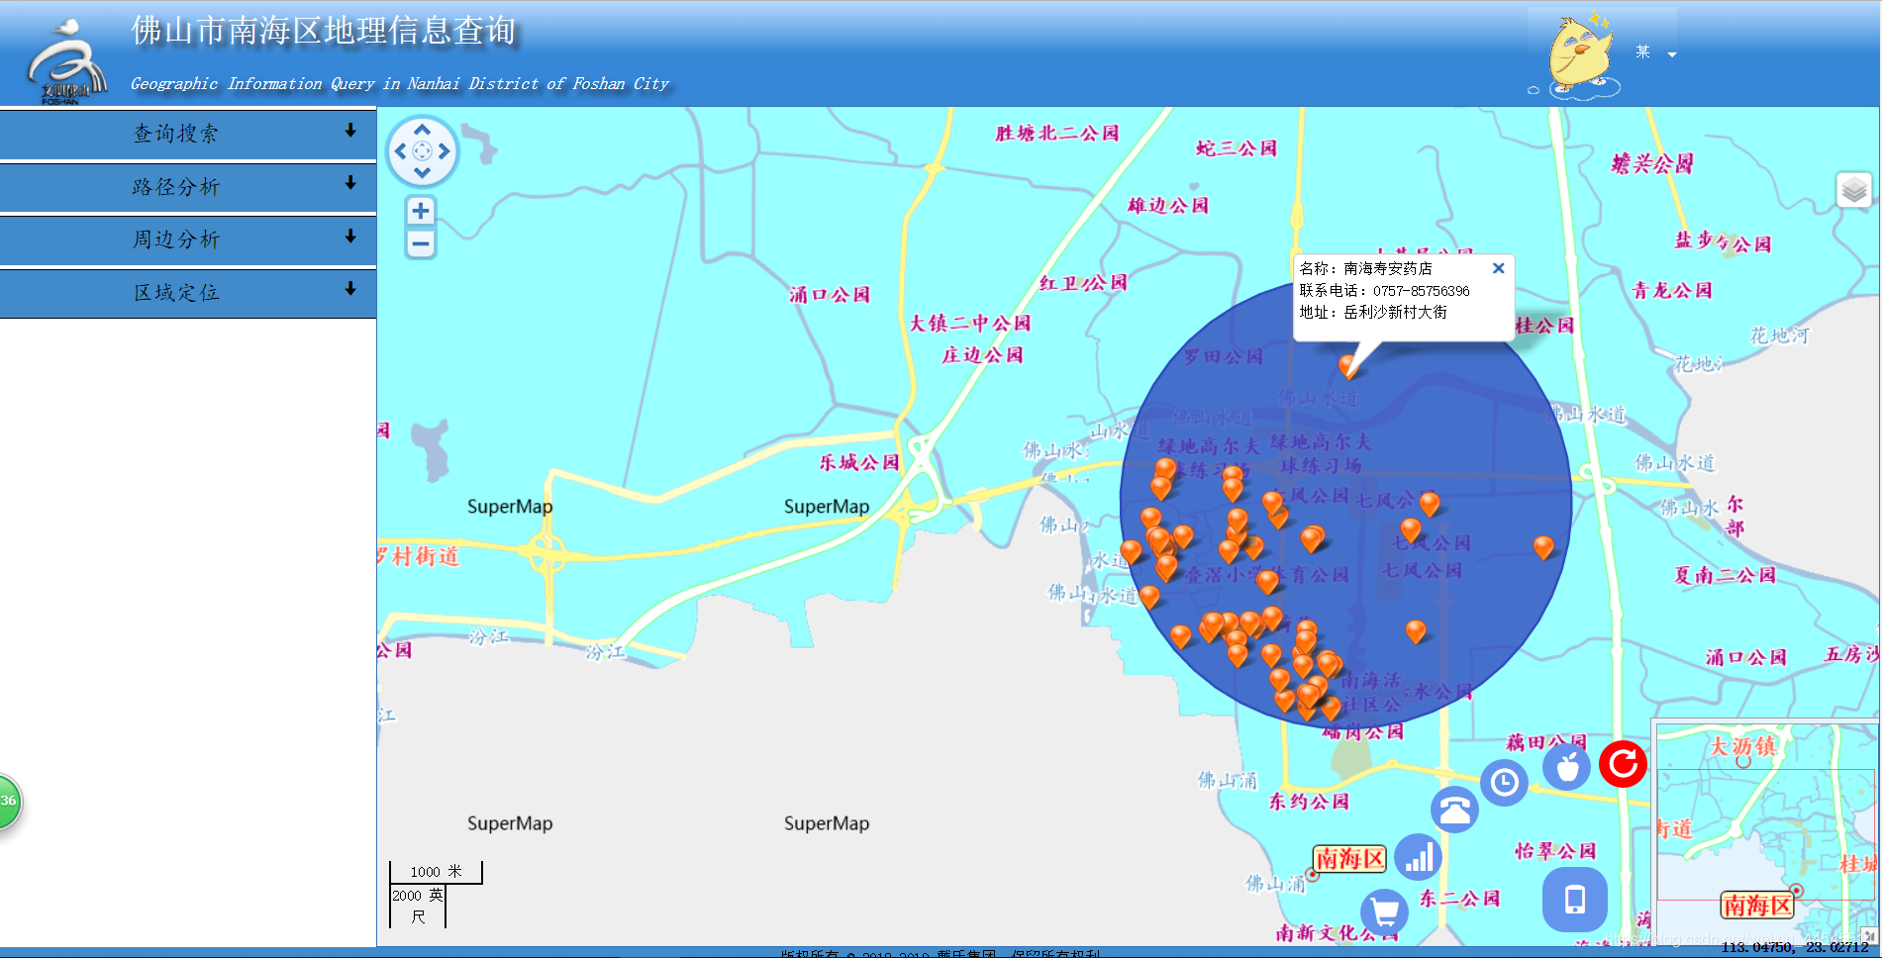The height and width of the screenshot is (958, 1882).
Task: Zoom in with the plus button
Action: tap(421, 211)
